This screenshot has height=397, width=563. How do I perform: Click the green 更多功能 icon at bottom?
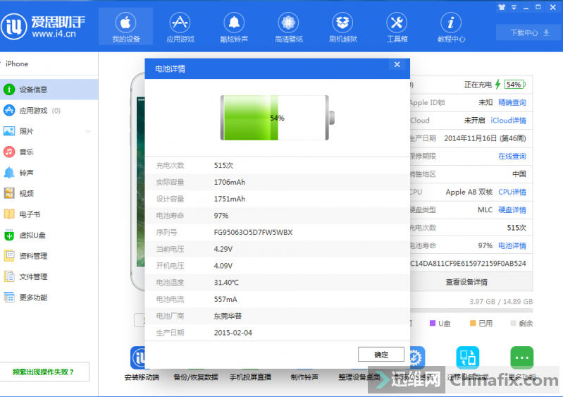[x=521, y=358]
